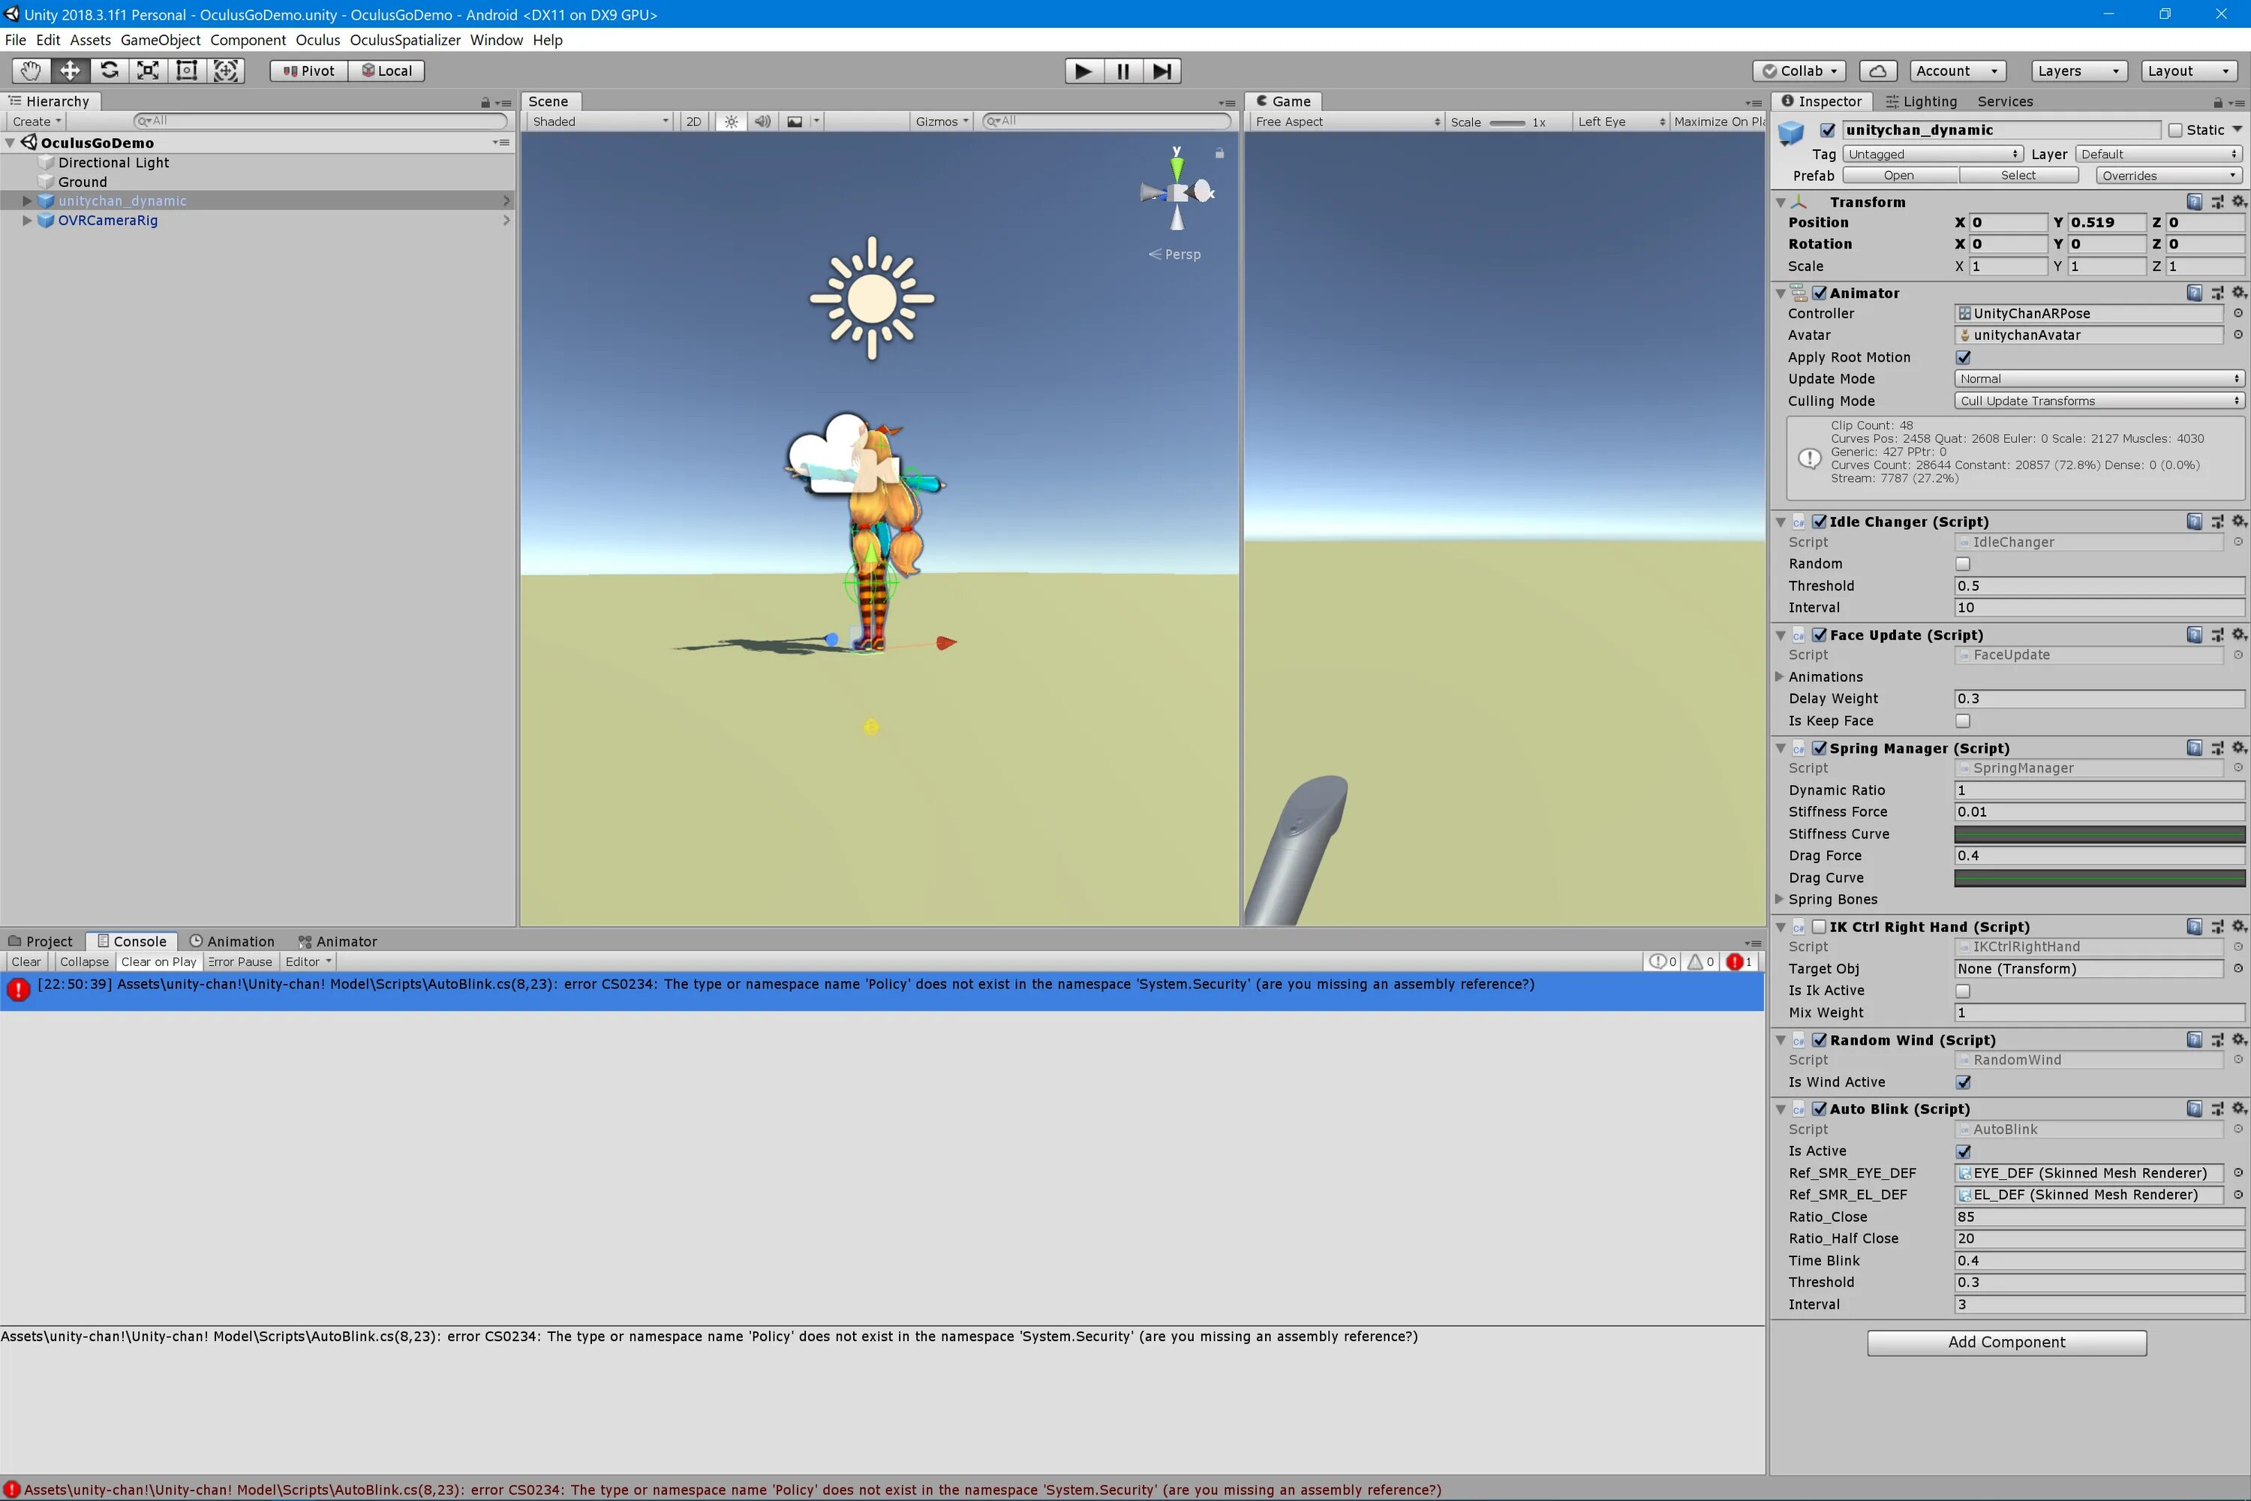The image size is (2251, 1501).
Task: Toggle scene lighting sun icon
Action: [731, 122]
